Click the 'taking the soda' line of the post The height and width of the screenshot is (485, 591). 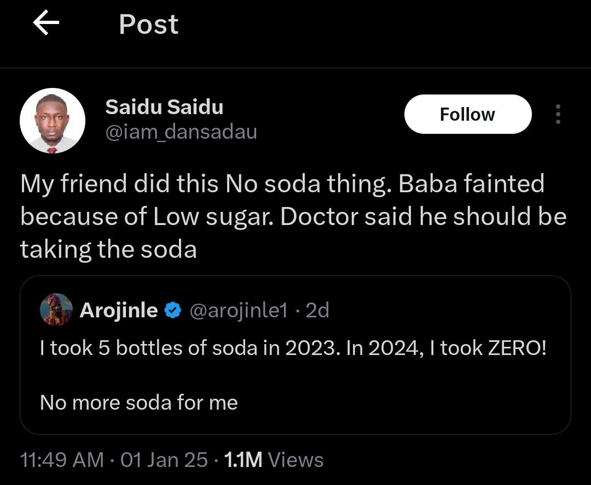click(x=108, y=249)
